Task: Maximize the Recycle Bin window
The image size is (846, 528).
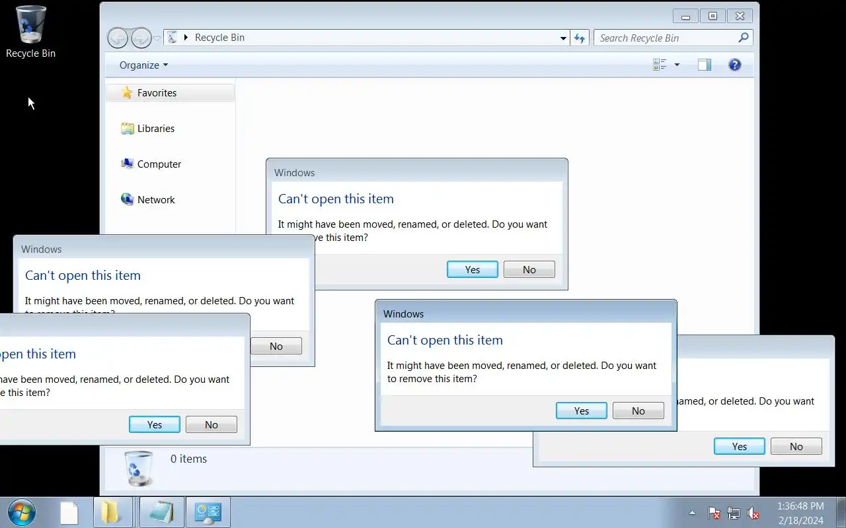Action: point(712,16)
